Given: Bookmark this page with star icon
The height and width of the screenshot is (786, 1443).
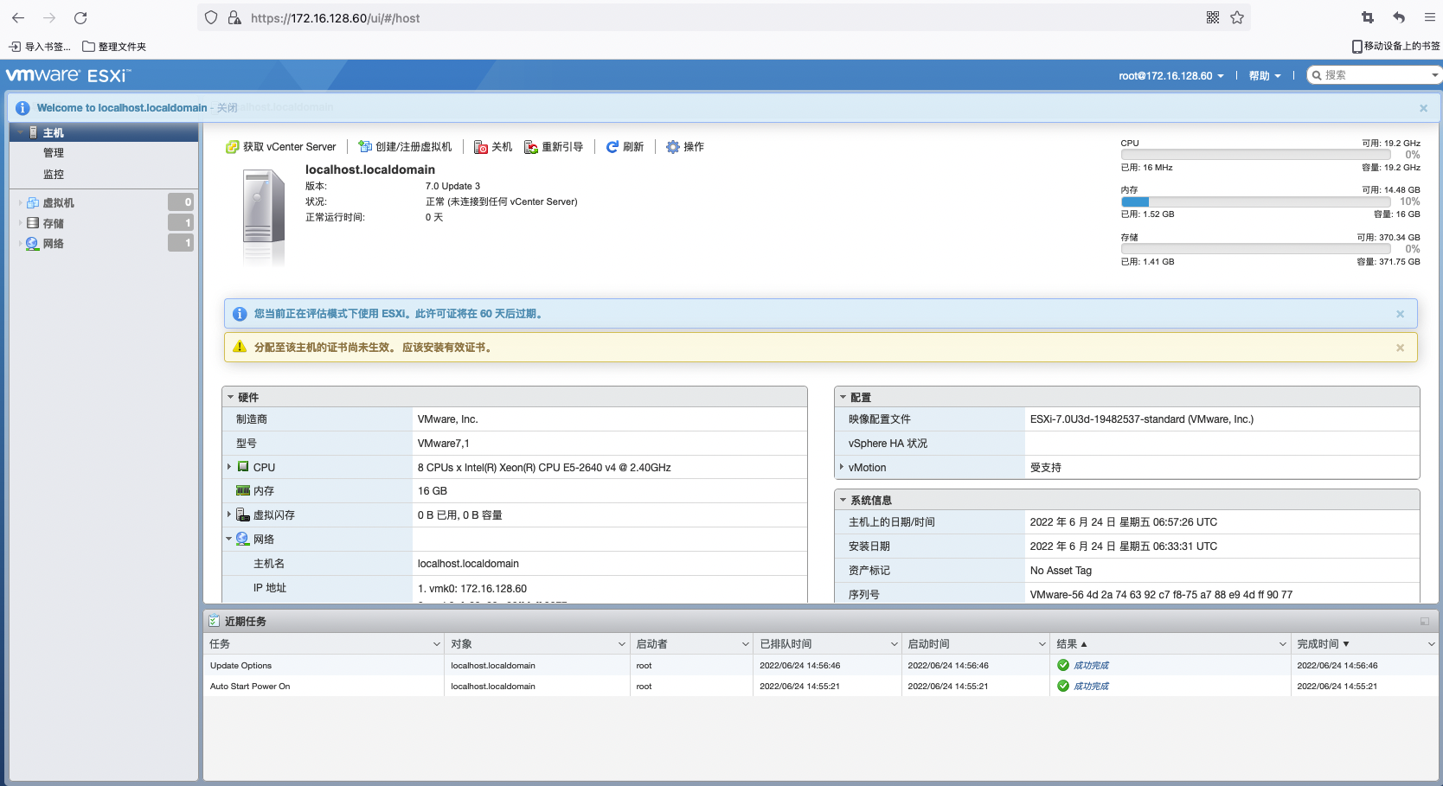Looking at the screenshot, I should click(1237, 17).
